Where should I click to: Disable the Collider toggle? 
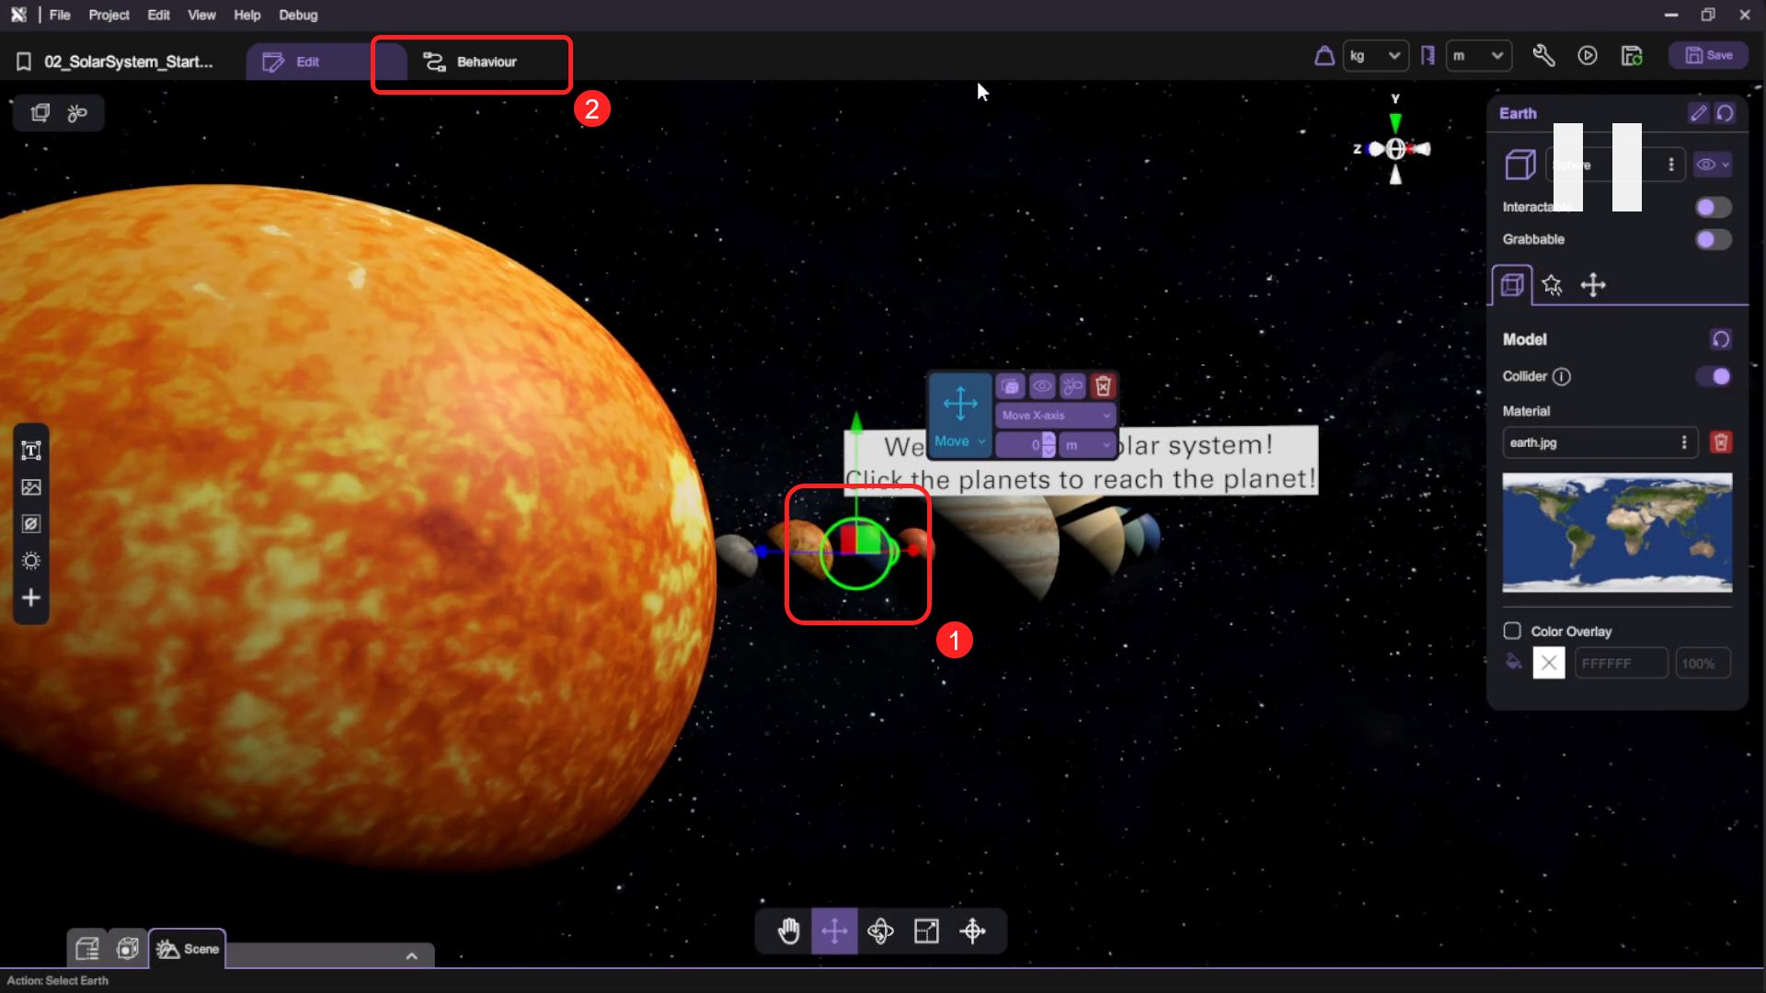1713,376
